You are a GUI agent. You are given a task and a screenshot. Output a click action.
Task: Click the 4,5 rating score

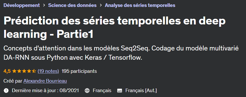[x=7, y=71]
